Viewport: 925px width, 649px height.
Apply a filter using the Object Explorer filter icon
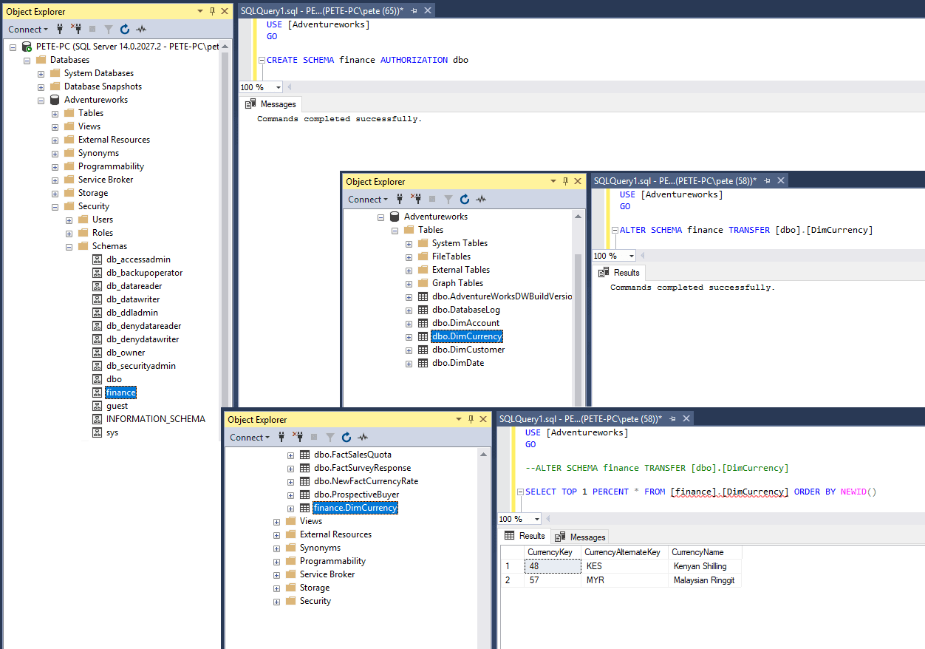click(107, 29)
